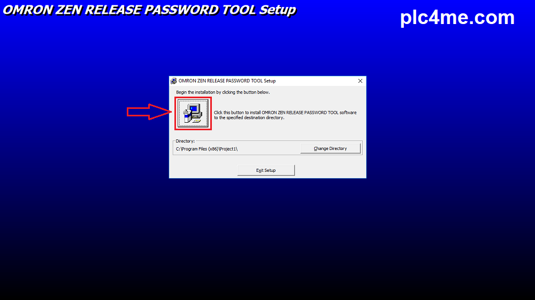
Task: Close the OMRON ZEN setup dialog
Action: (x=360, y=81)
